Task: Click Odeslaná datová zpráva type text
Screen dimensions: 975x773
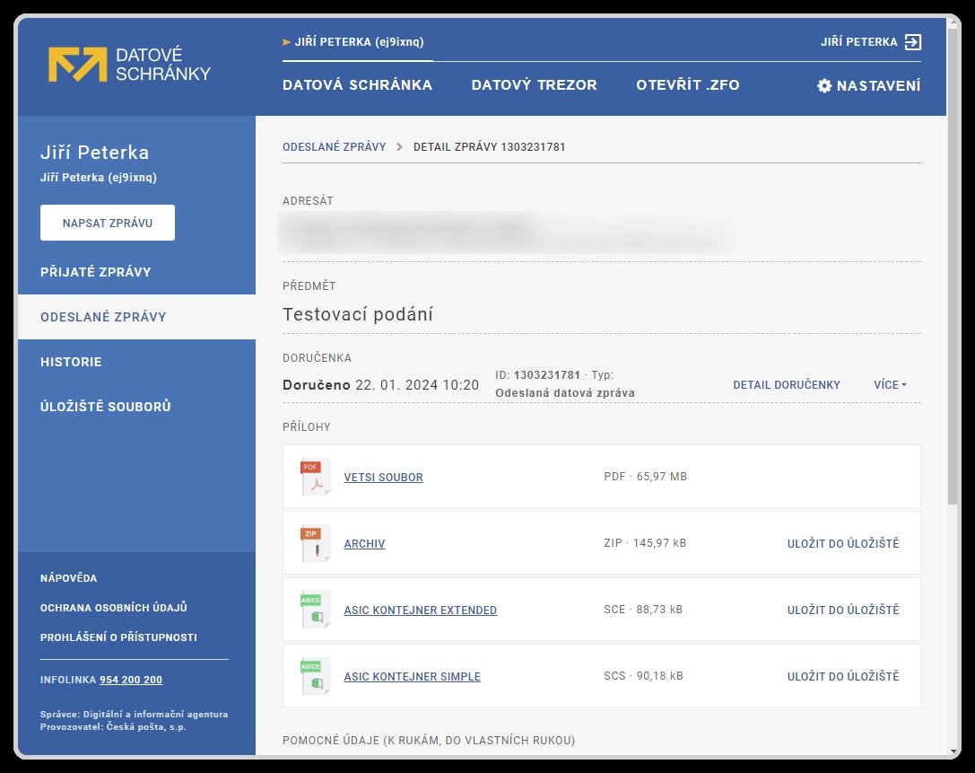Action: coord(564,392)
